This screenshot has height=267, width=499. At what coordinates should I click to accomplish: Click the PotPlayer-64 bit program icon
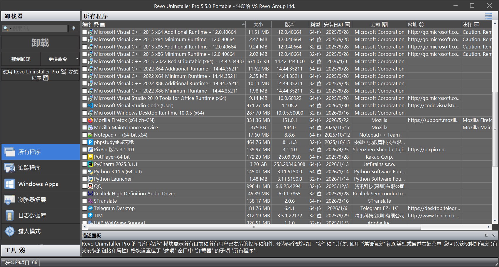pyautogui.click(x=90, y=157)
